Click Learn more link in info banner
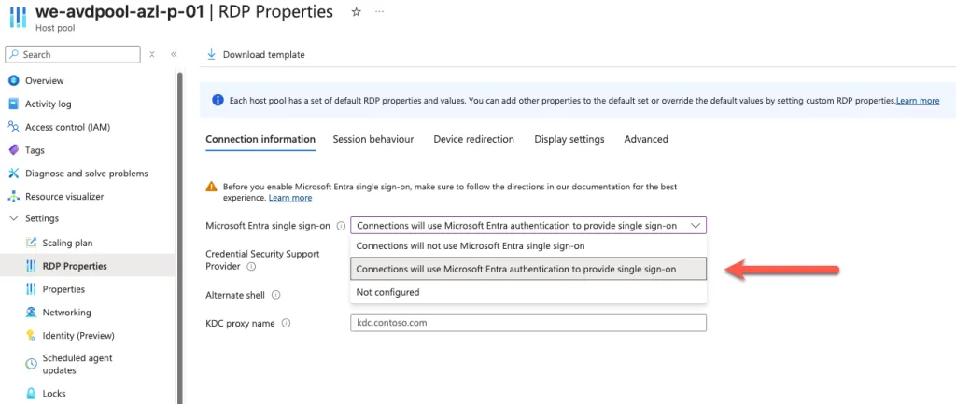The width and height of the screenshot is (956, 404). click(x=917, y=101)
